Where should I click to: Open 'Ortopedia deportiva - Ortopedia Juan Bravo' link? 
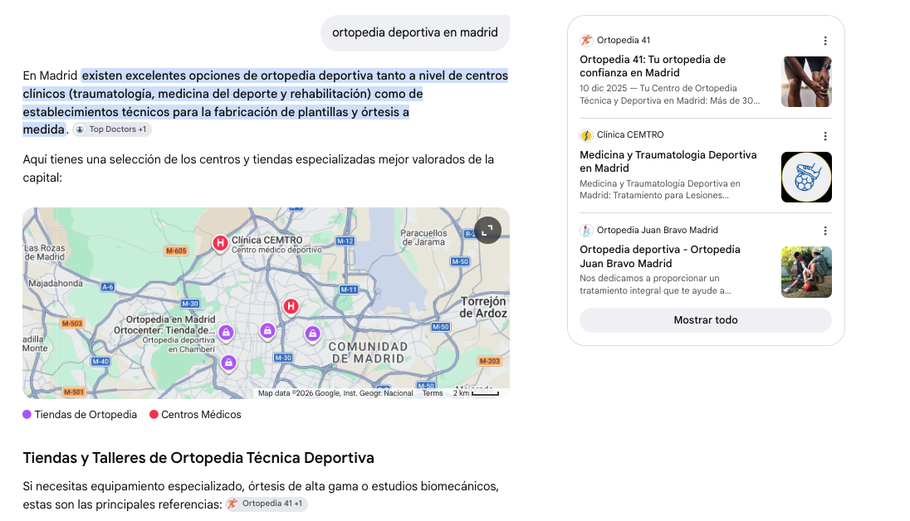(x=660, y=256)
